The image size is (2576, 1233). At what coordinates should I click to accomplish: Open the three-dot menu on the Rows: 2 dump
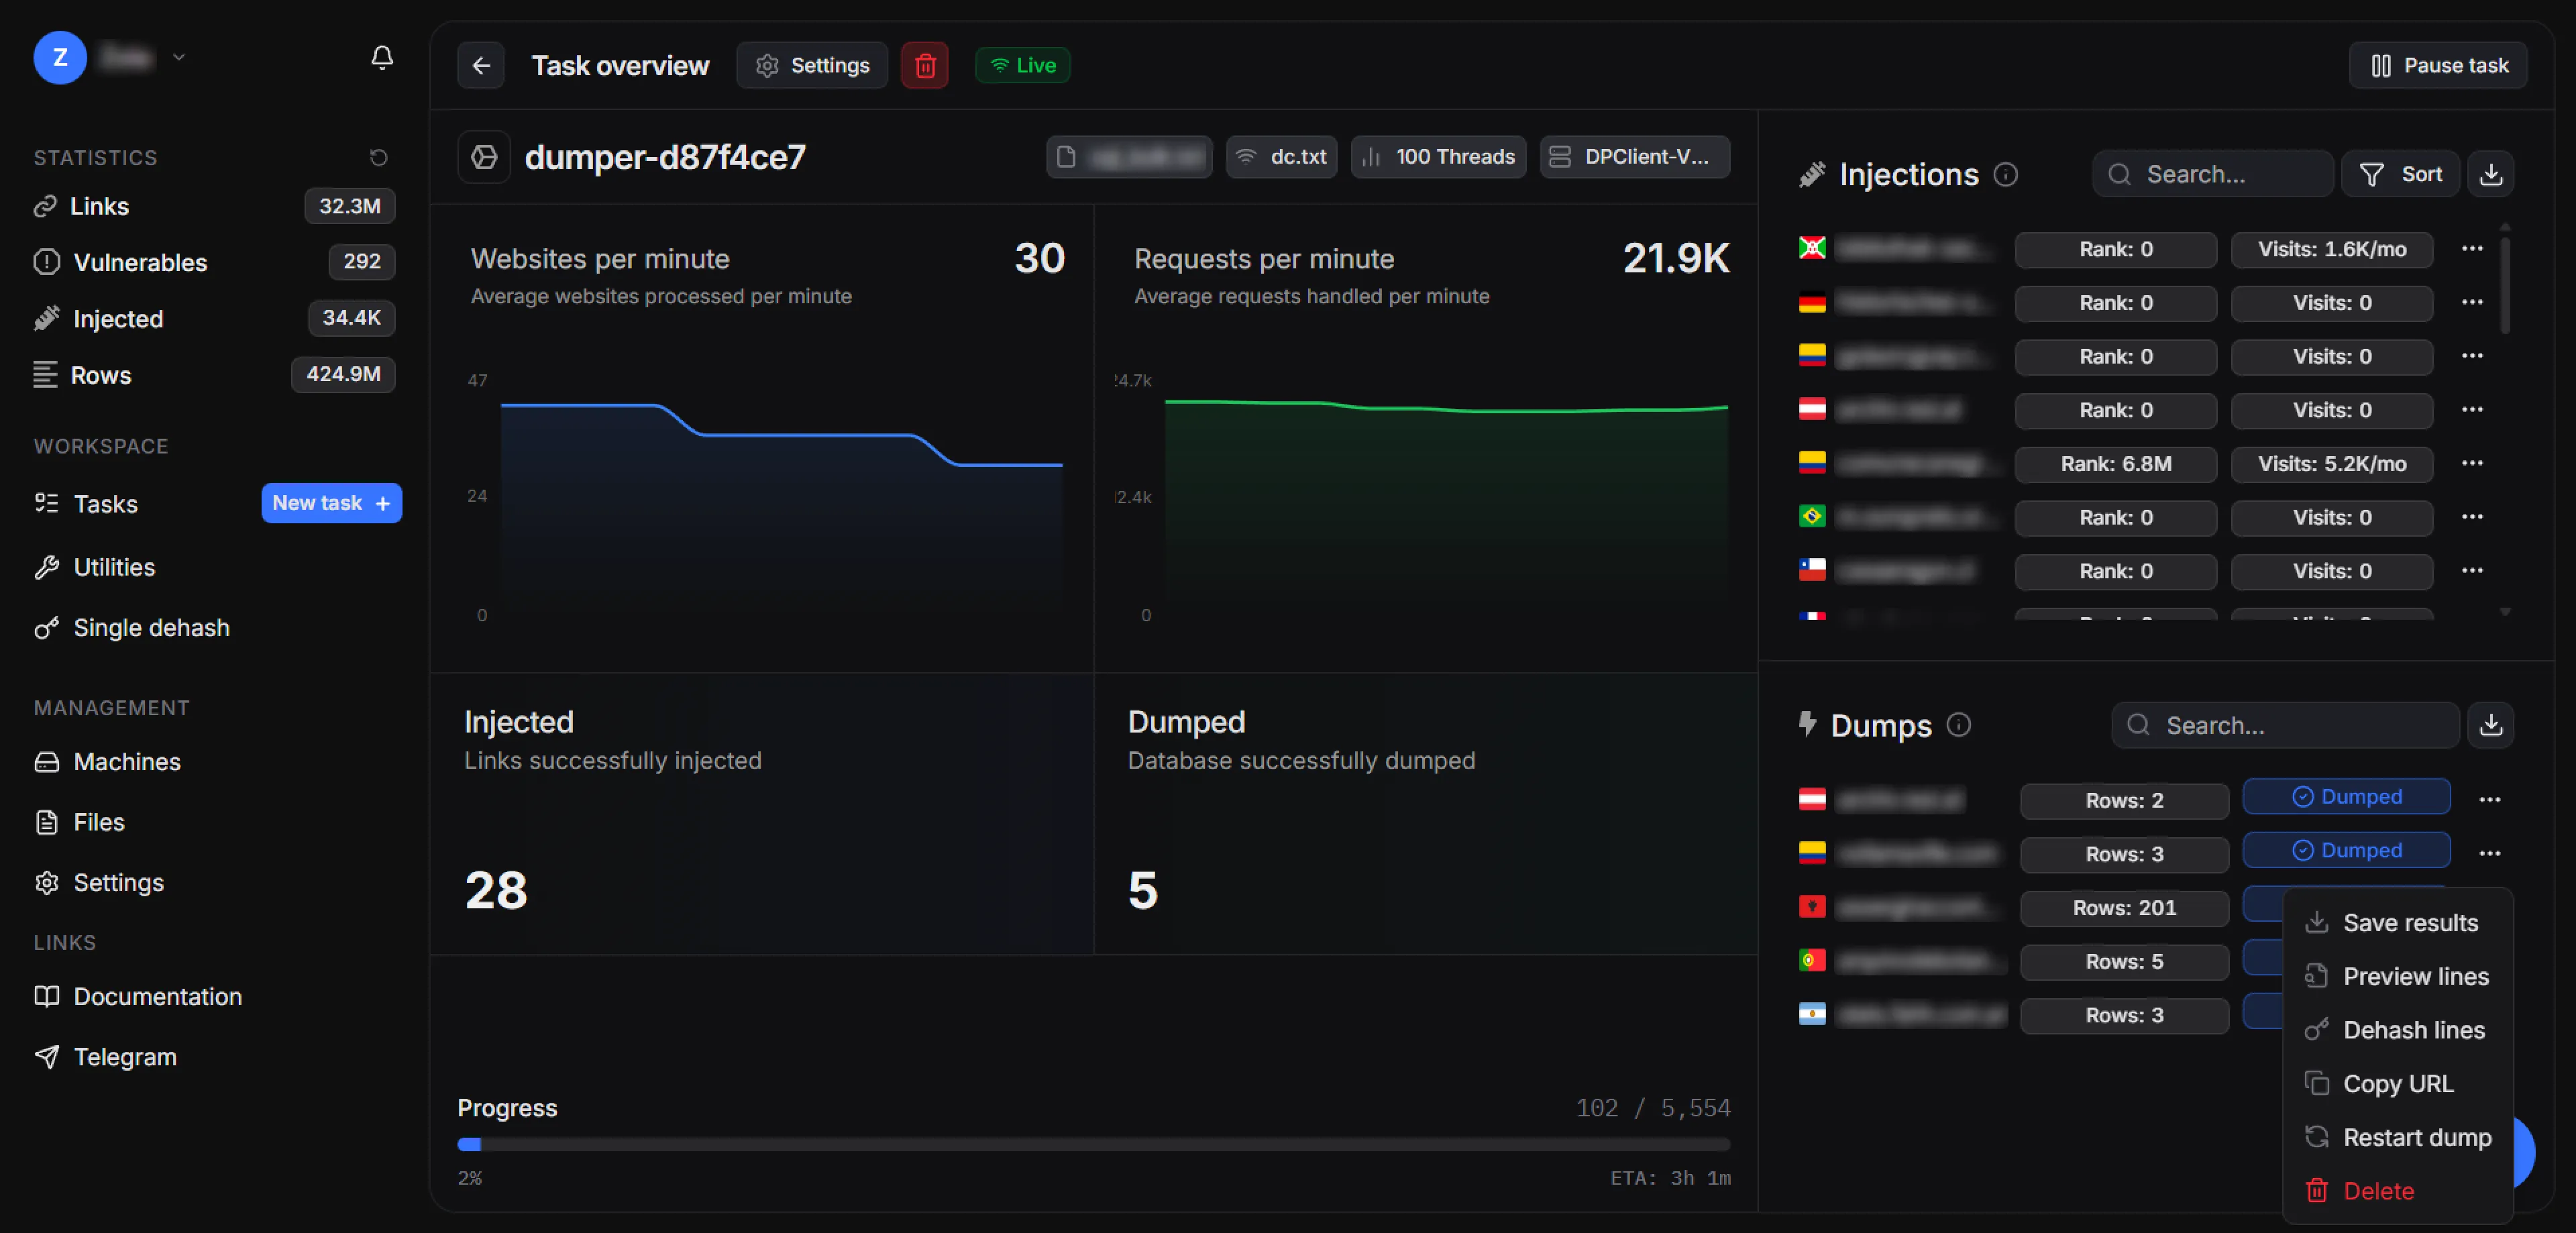click(2489, 799)
